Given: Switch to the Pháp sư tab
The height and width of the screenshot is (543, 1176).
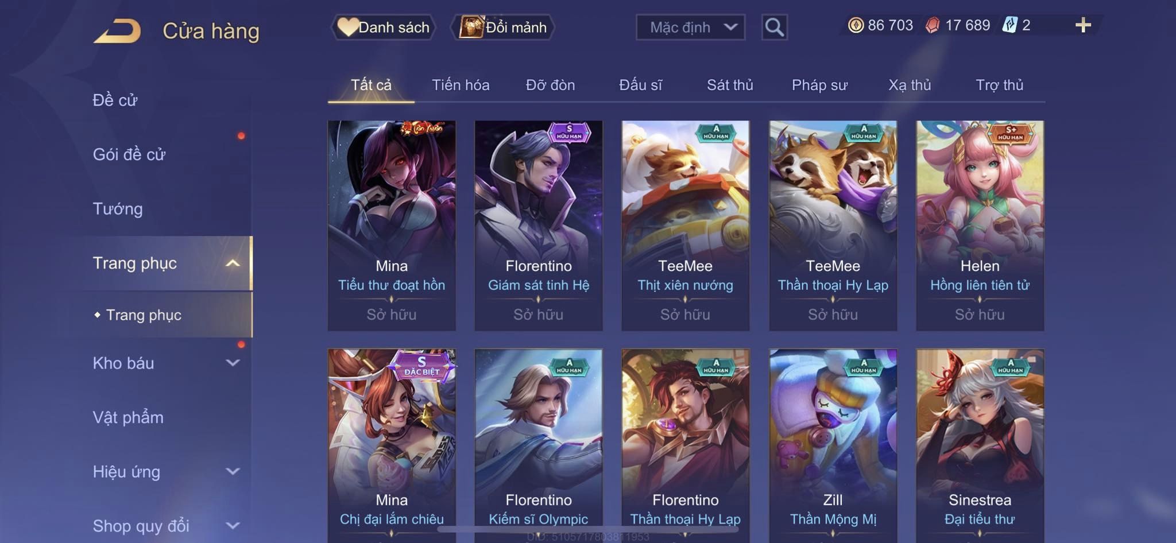Looking at the screenshot, I should pyautogui.click(x=819, y=85).
